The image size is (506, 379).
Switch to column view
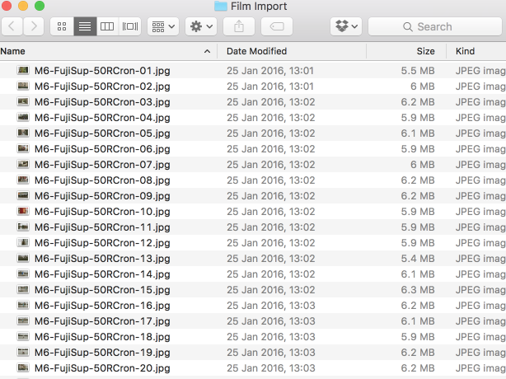coord(107,26)
